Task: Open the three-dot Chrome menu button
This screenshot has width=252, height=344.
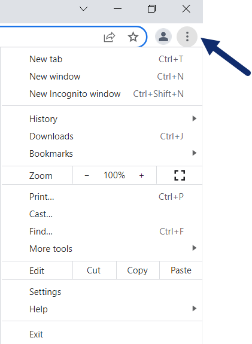Action: [x=187, y=36]
